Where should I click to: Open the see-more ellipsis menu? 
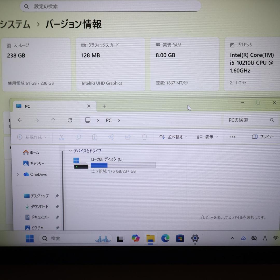[232, 137]
